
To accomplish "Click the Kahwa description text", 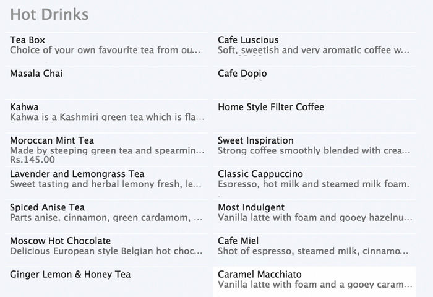I will click(107, 117).
